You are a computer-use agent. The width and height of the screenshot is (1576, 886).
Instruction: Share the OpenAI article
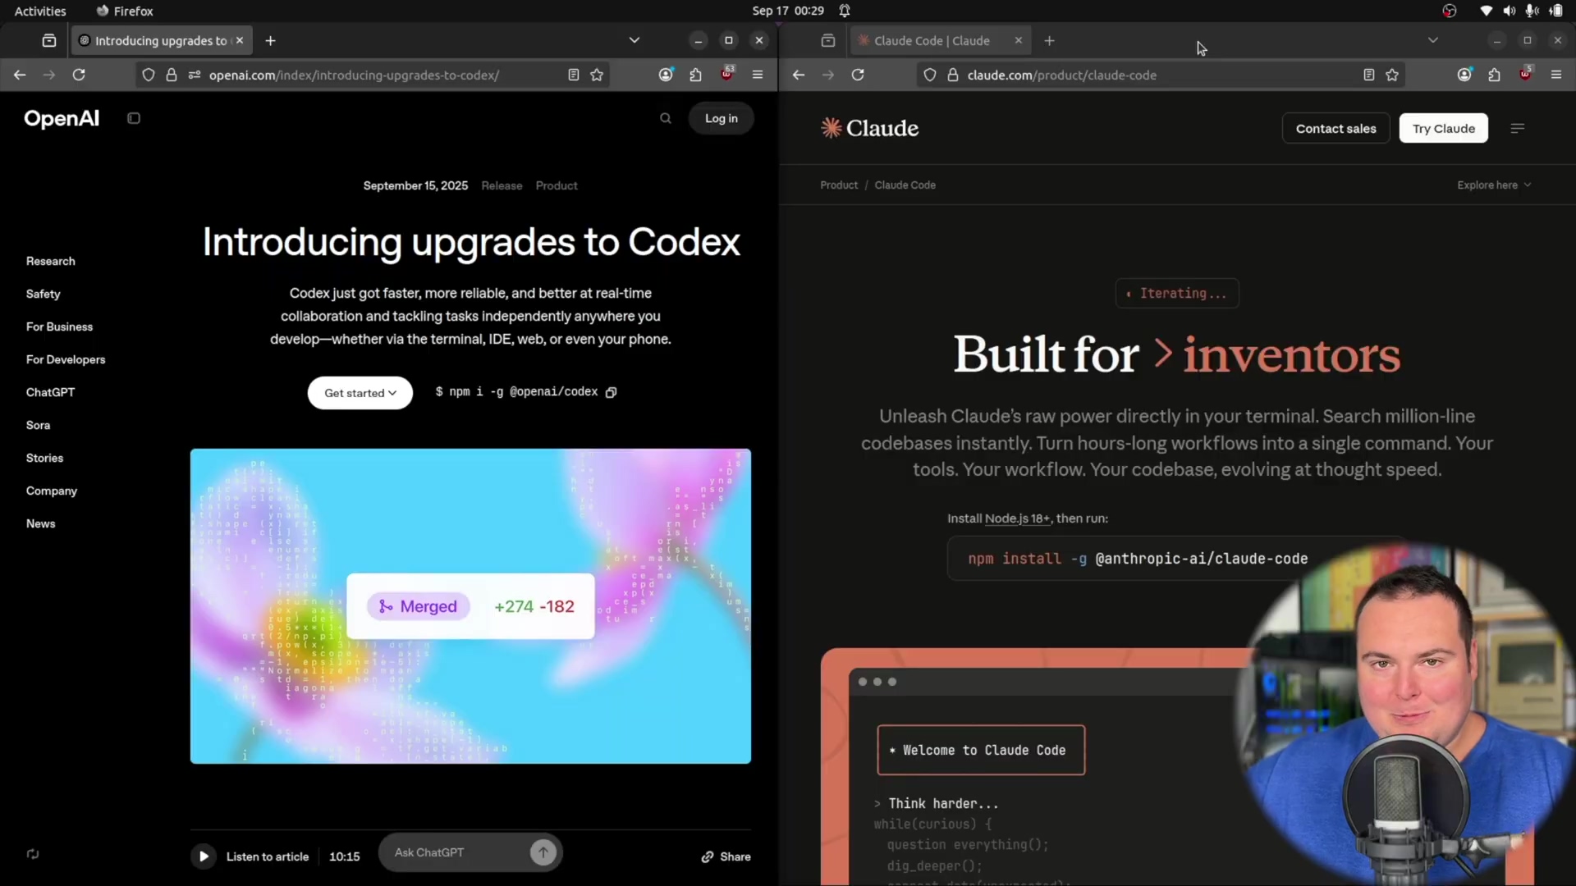click(726, 856)
